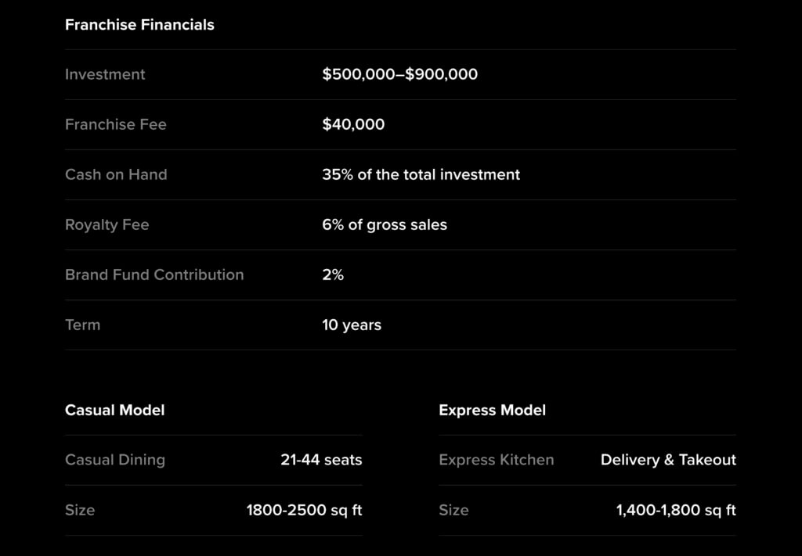Image resolution: width=802 pixels, height=556 pixels.
Task: Click the 21-44 seats value
Action: coord(321,460)
